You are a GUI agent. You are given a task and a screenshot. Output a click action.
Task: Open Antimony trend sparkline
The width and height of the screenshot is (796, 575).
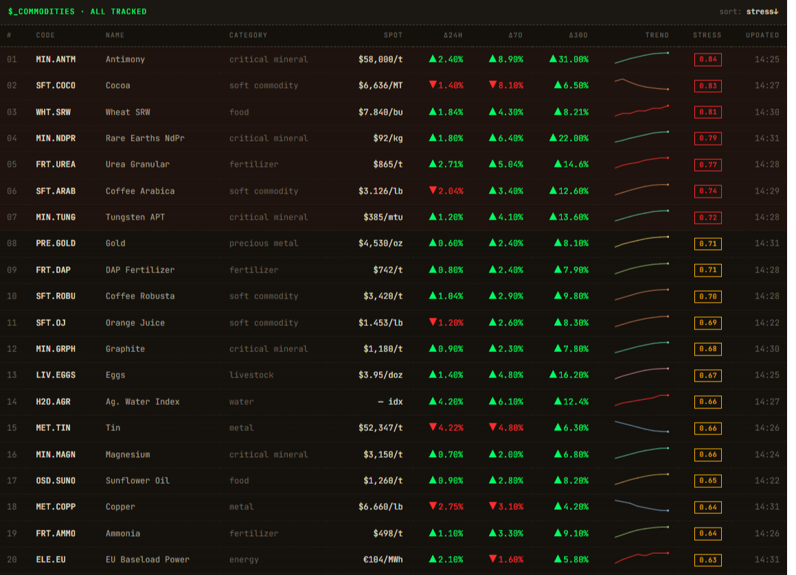pyautogui.click(x=641, y=58)
